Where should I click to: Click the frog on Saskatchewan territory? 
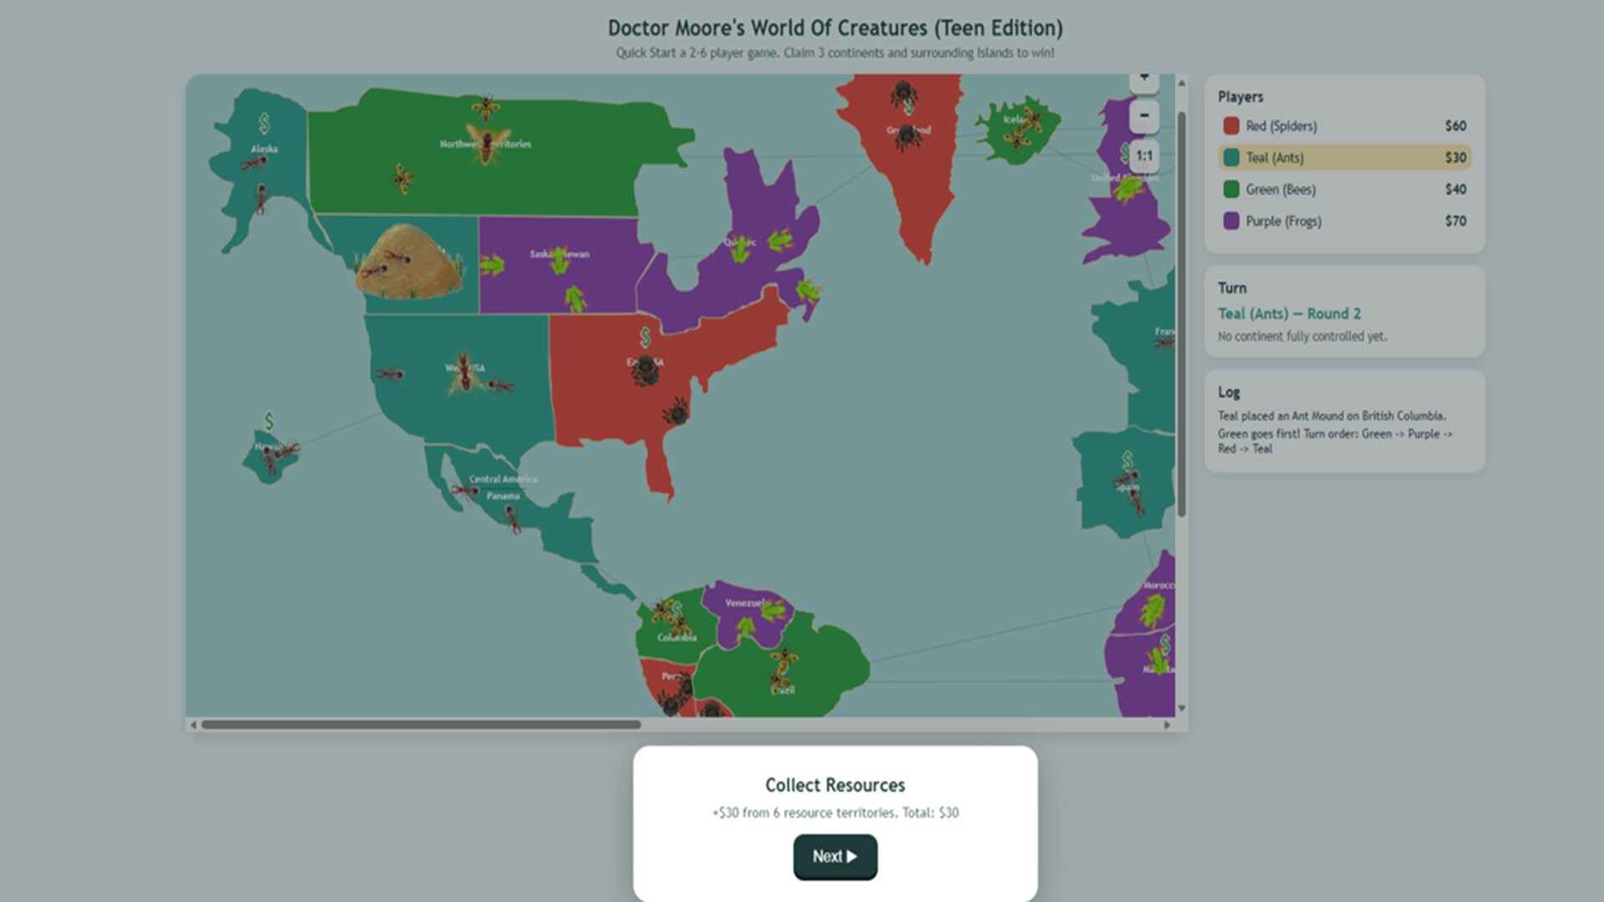[560, 261]
